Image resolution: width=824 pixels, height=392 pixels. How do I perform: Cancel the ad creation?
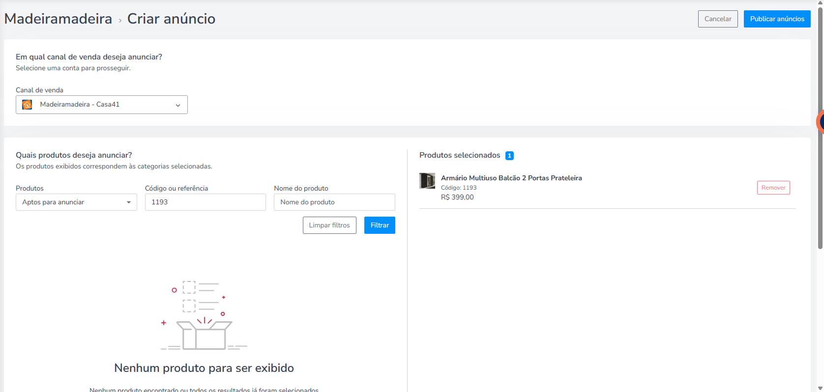click(718, 19)
